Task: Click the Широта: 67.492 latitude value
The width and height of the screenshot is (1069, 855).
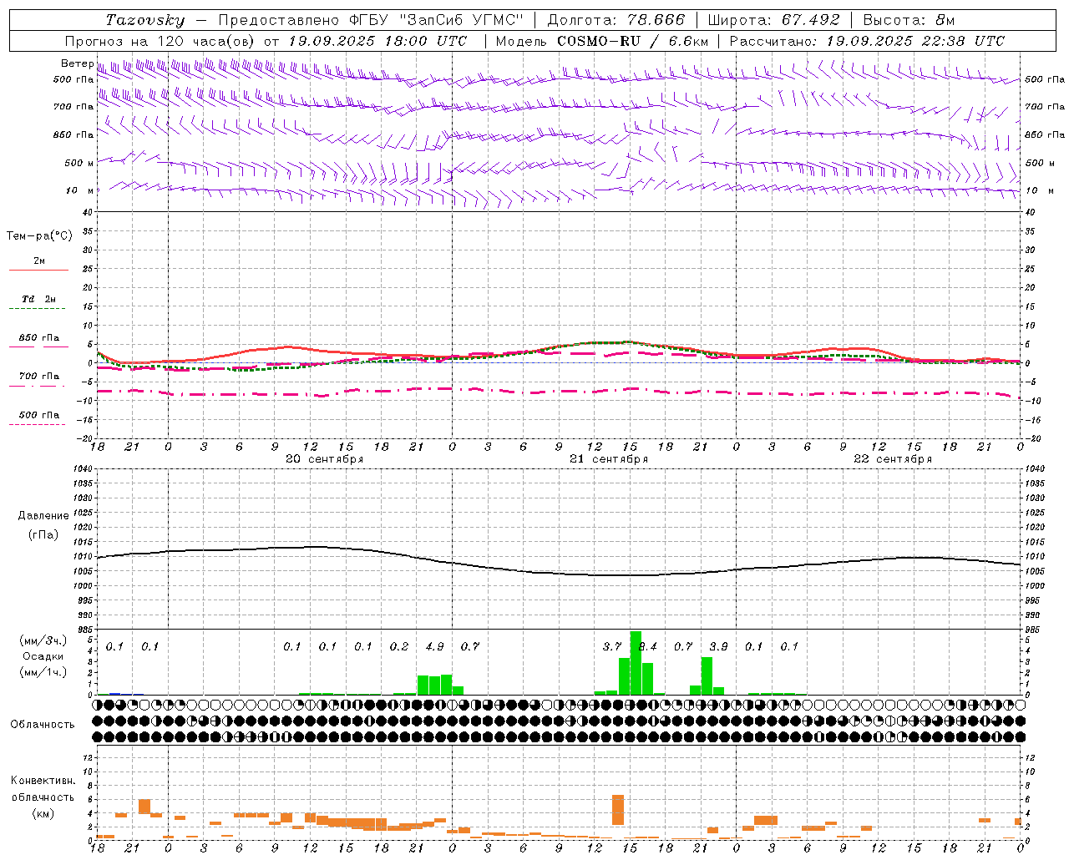Action: (x=773, y=20)
